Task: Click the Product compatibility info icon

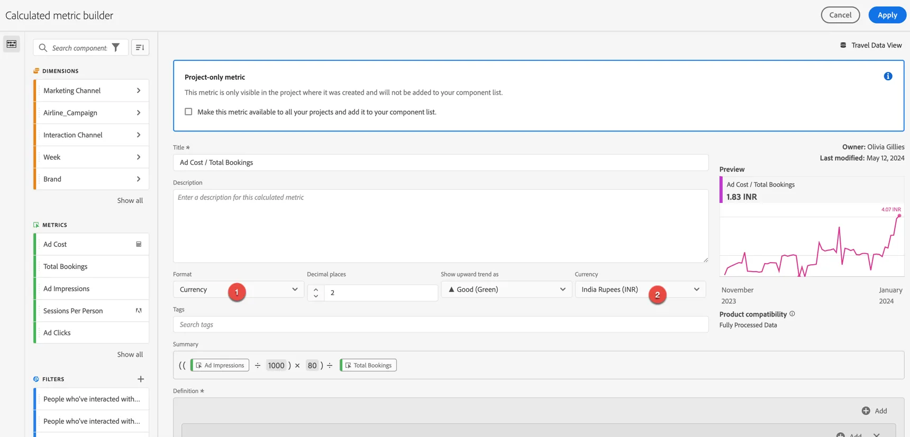Action: [792, 314]
